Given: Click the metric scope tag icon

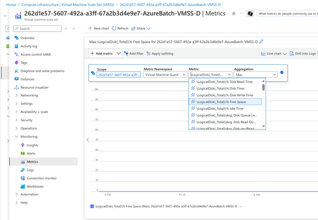Looking at the screenshot, I should pos(93,73).
